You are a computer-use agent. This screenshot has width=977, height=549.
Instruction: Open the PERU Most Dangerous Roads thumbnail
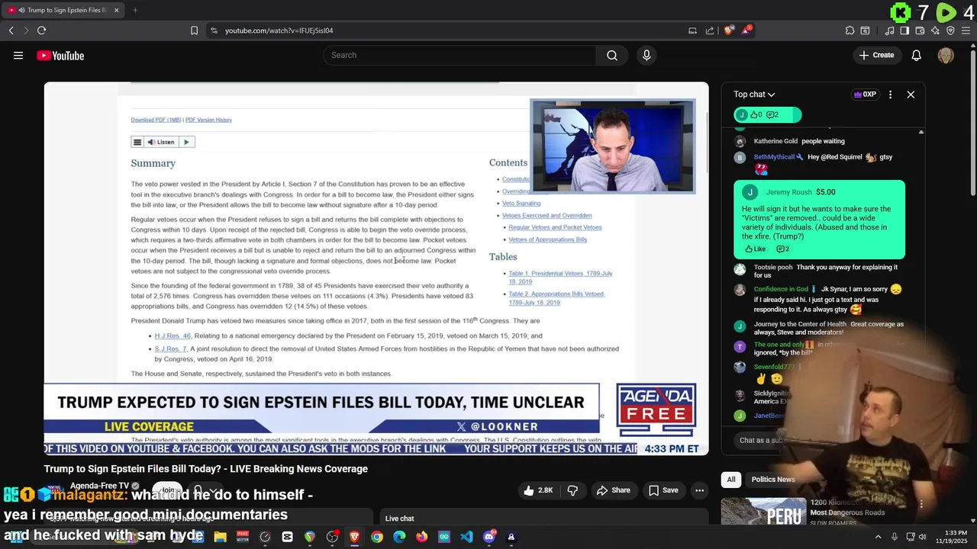(763, 511)
